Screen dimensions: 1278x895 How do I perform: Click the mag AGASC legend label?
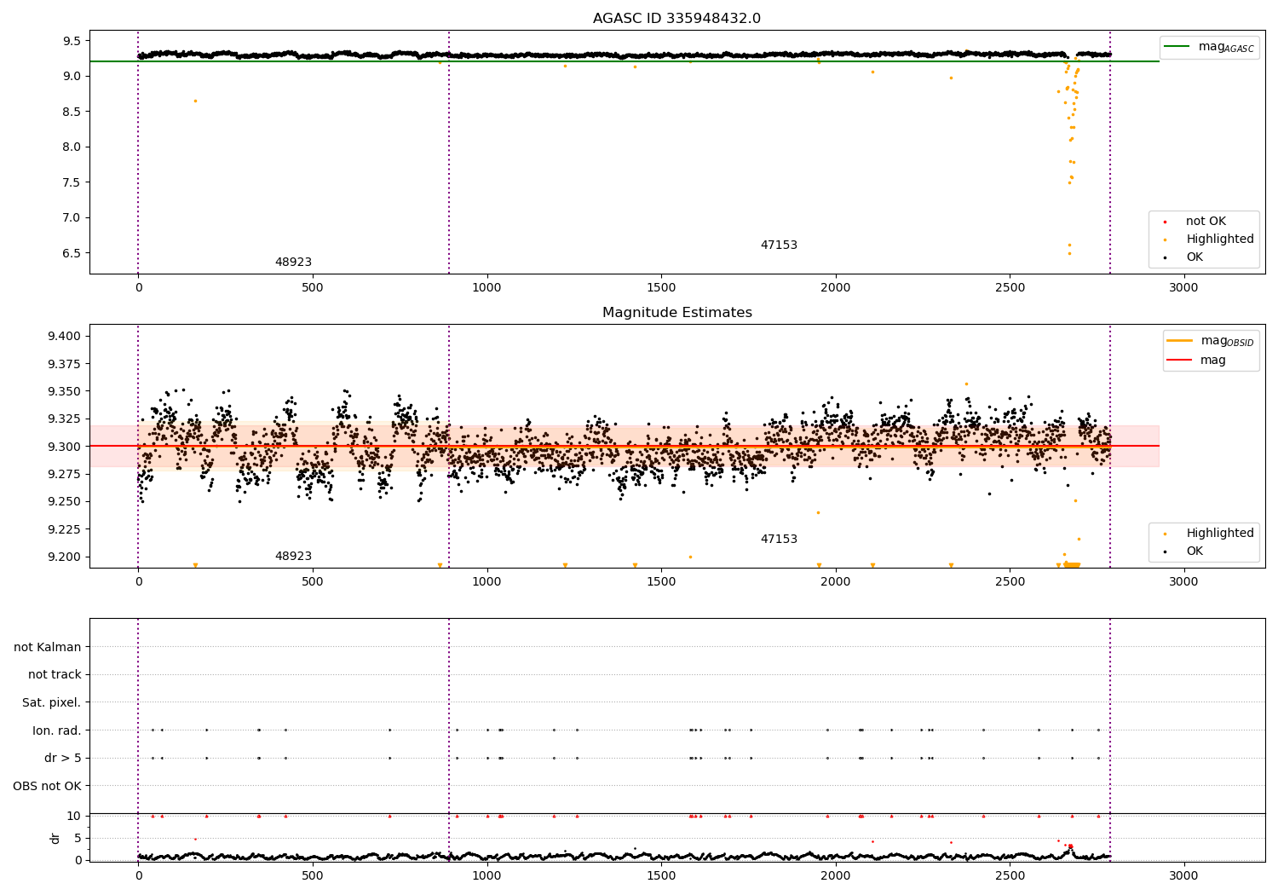1226,47
